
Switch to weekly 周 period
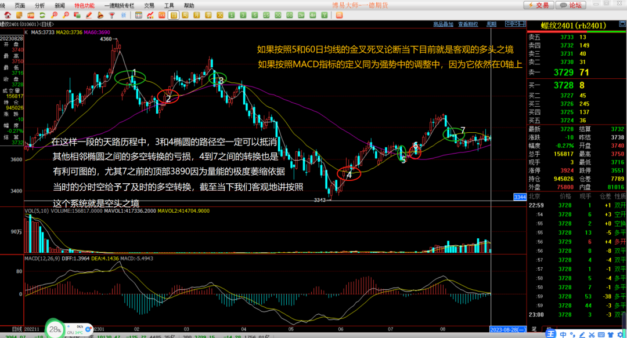tap(185, 15)
